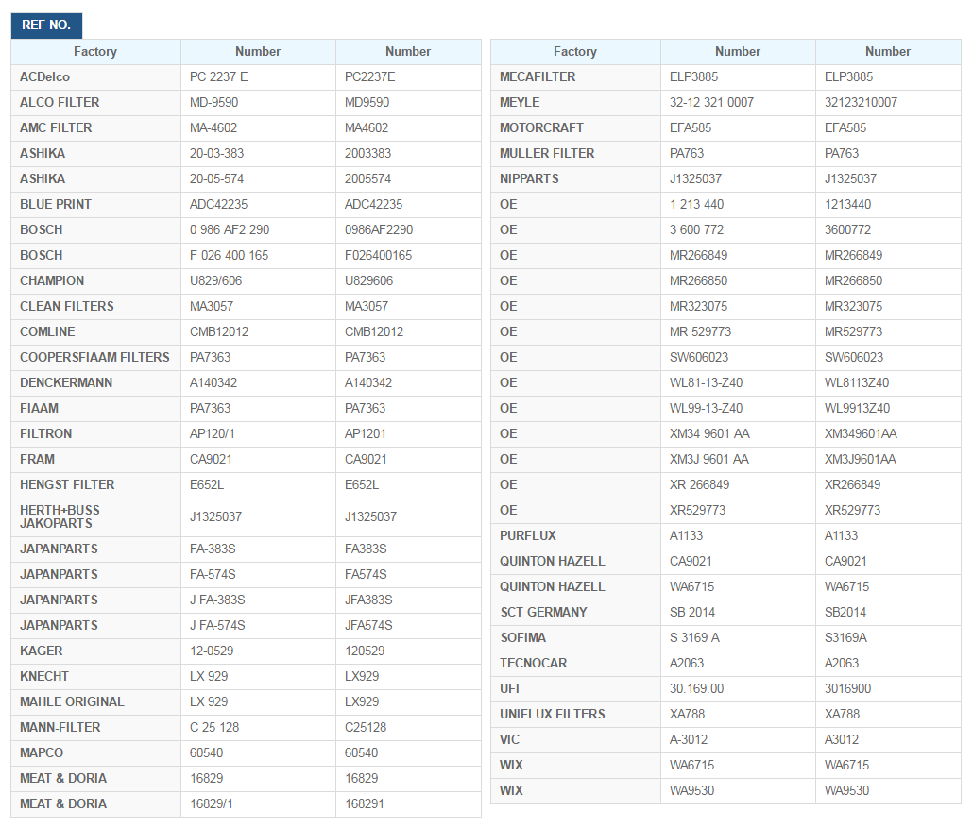Select TECNOCAR factory cell
Screen dimensions: 973x828
[x=576, y=664]
